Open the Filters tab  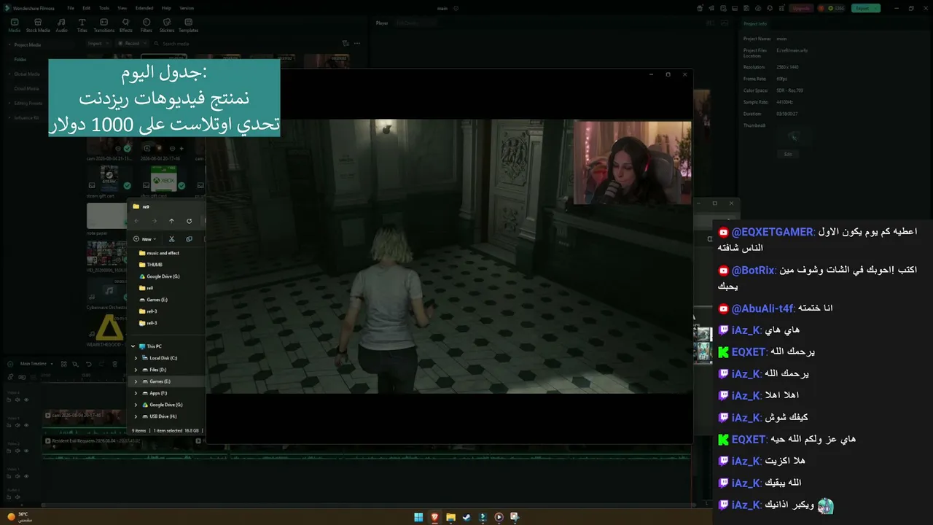[x=147, y=26]
